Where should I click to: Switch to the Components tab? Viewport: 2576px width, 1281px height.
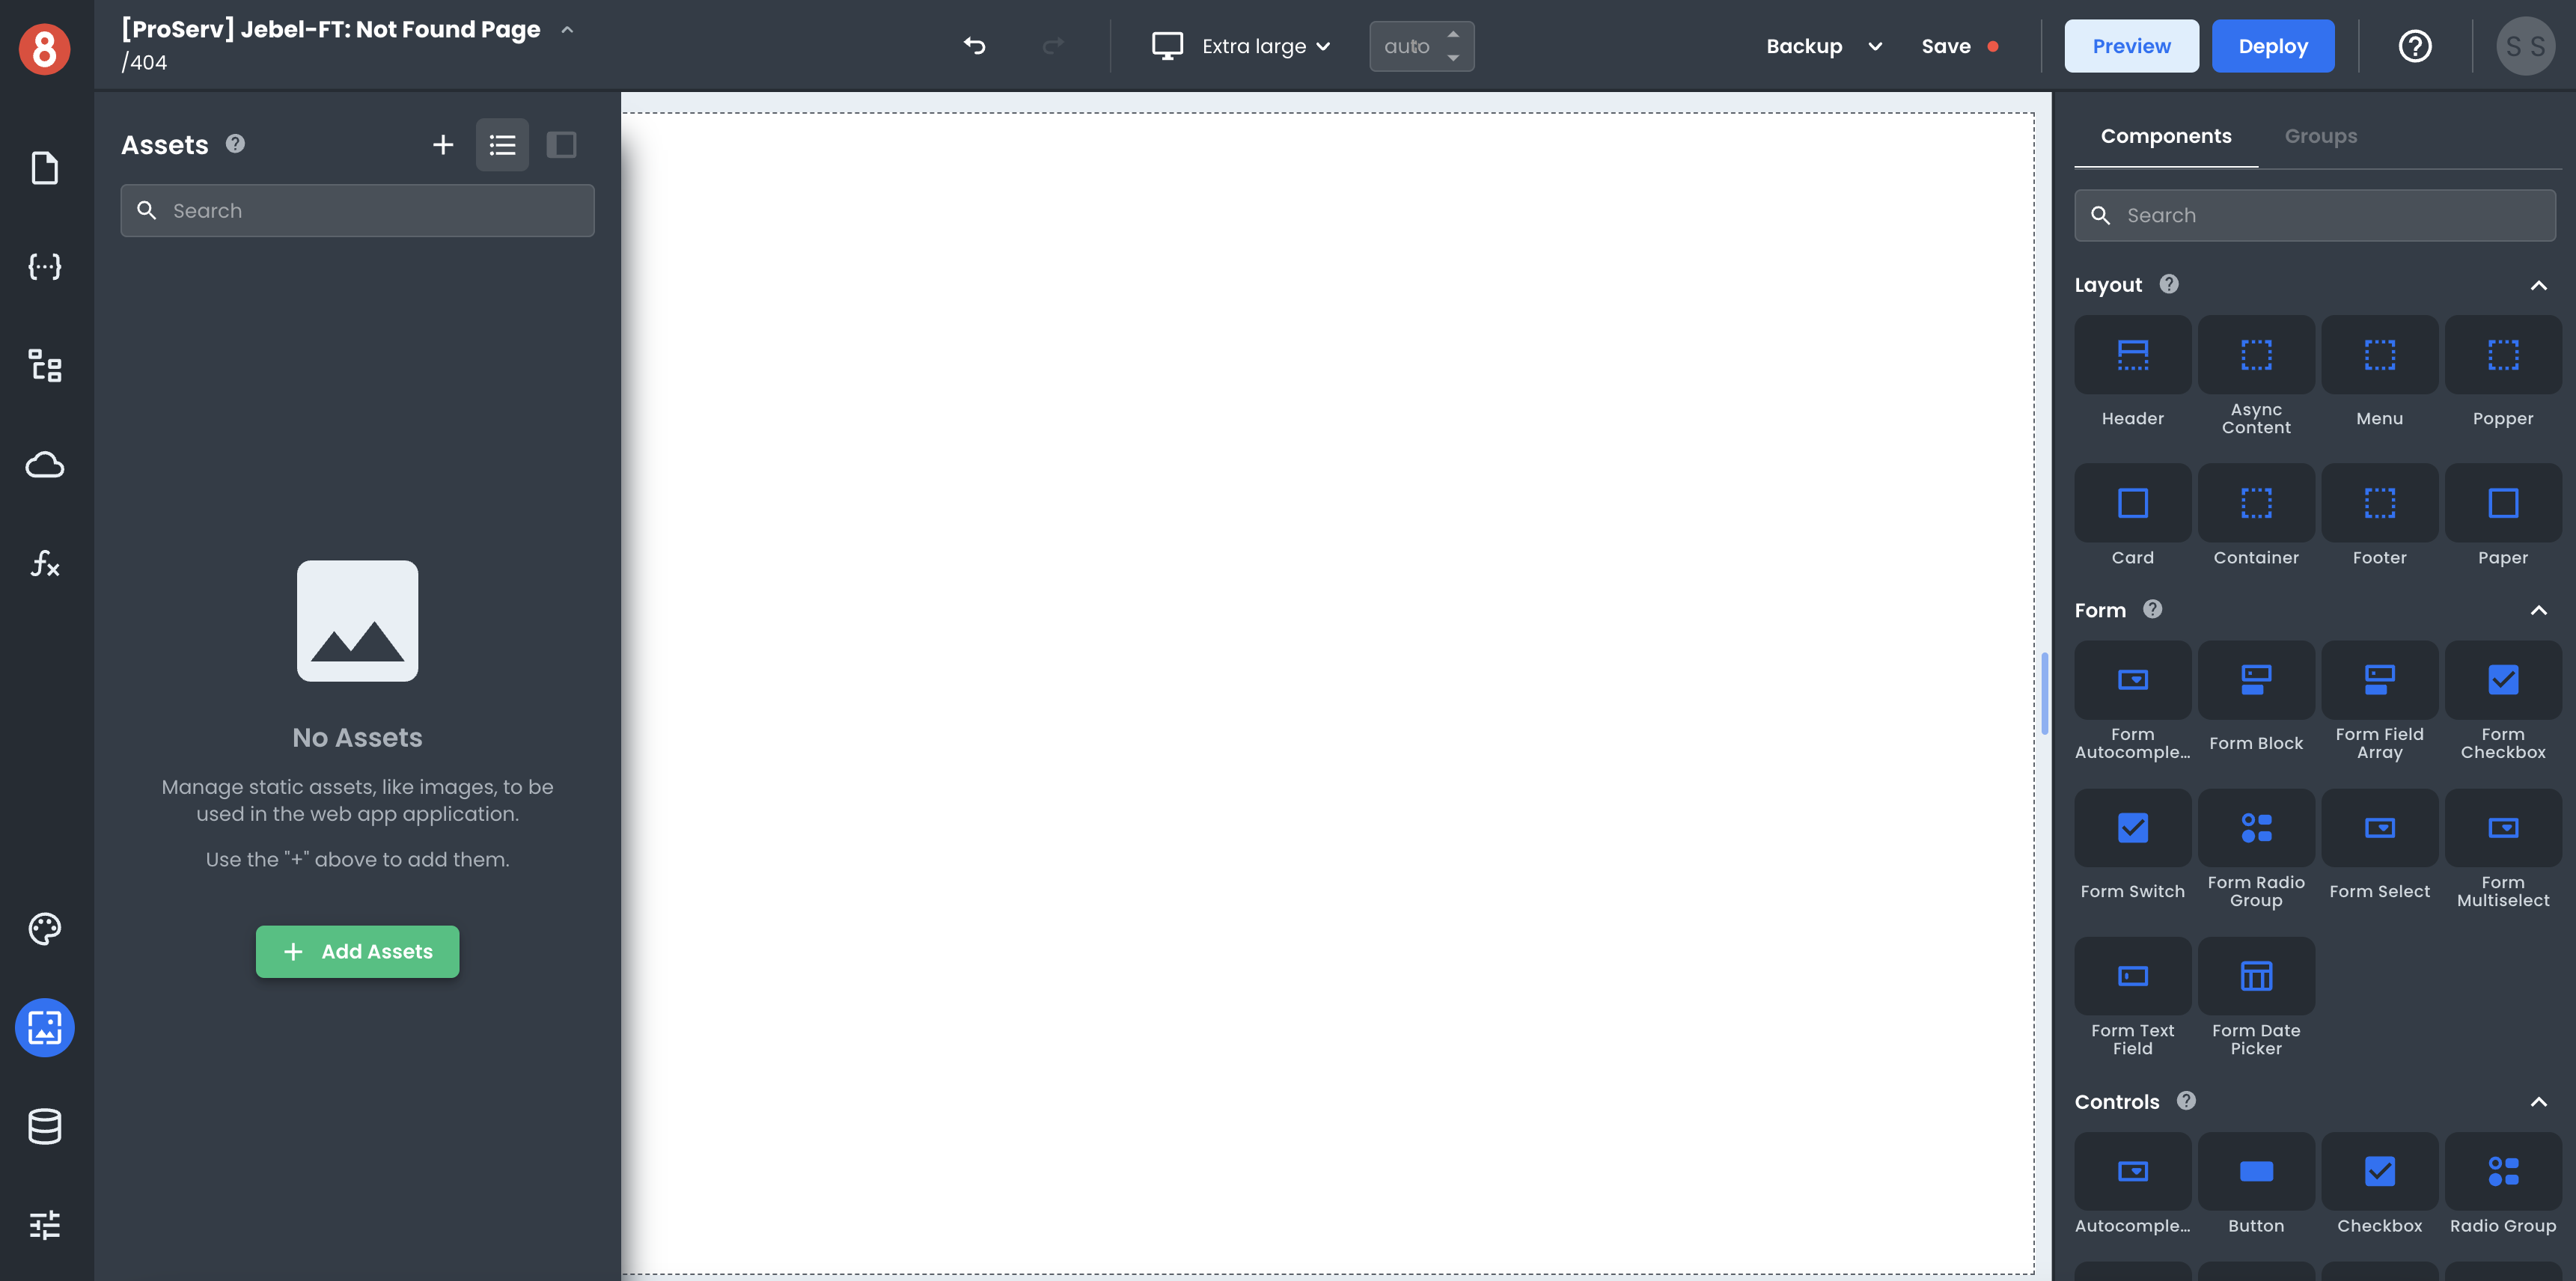2165,135
